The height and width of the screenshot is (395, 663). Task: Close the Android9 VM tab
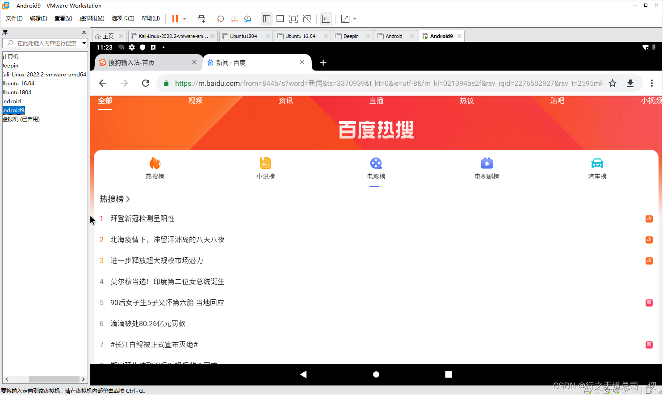click(x=459, y=36)
